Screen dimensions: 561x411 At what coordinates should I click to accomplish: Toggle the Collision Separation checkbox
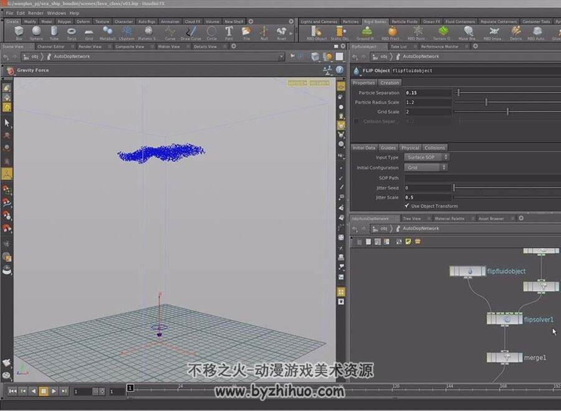point(357,121)
